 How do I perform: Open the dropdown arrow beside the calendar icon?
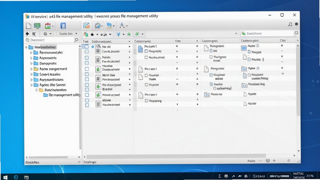pyautogui.click(x=53, y=26)
